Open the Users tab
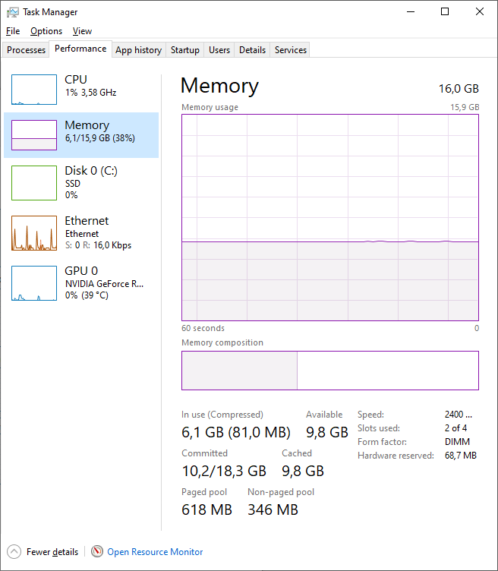Viewport: 498px width, 571px height. coord(219,50)
